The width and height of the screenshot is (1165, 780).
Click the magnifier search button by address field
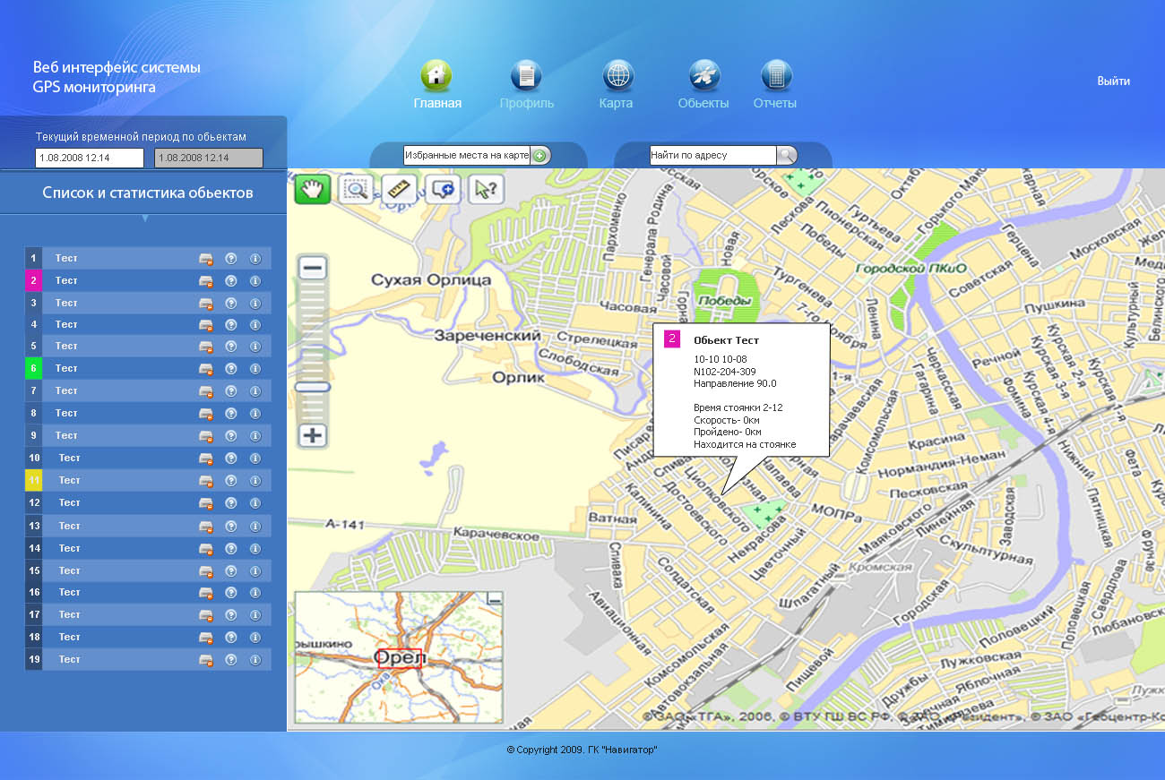coord(786,156)
